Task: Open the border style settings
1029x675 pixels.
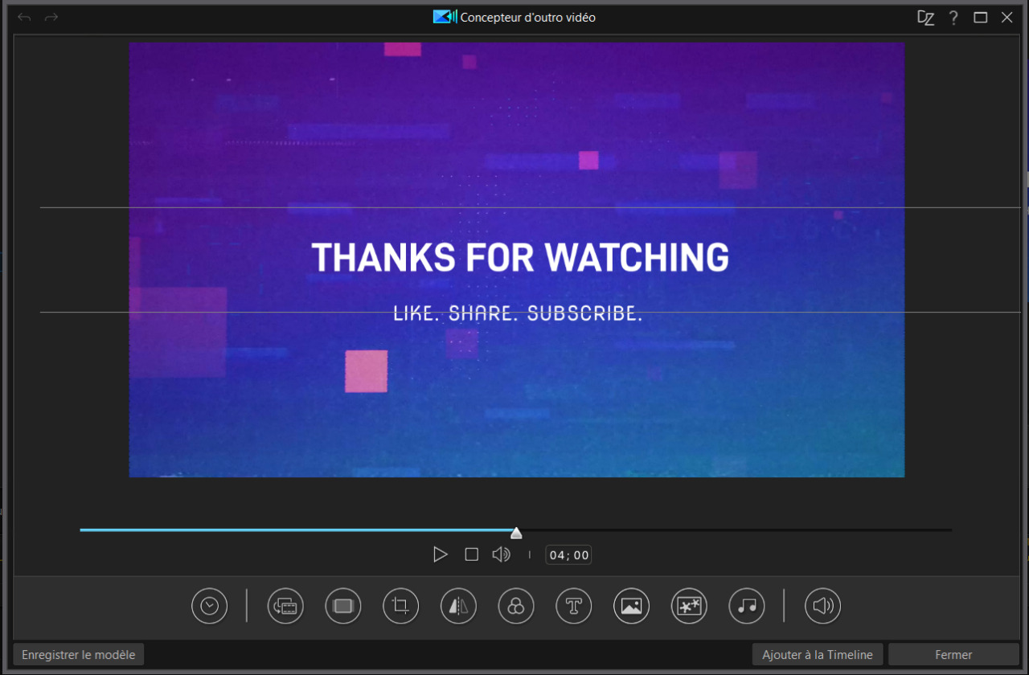Action: pos(342,606)
